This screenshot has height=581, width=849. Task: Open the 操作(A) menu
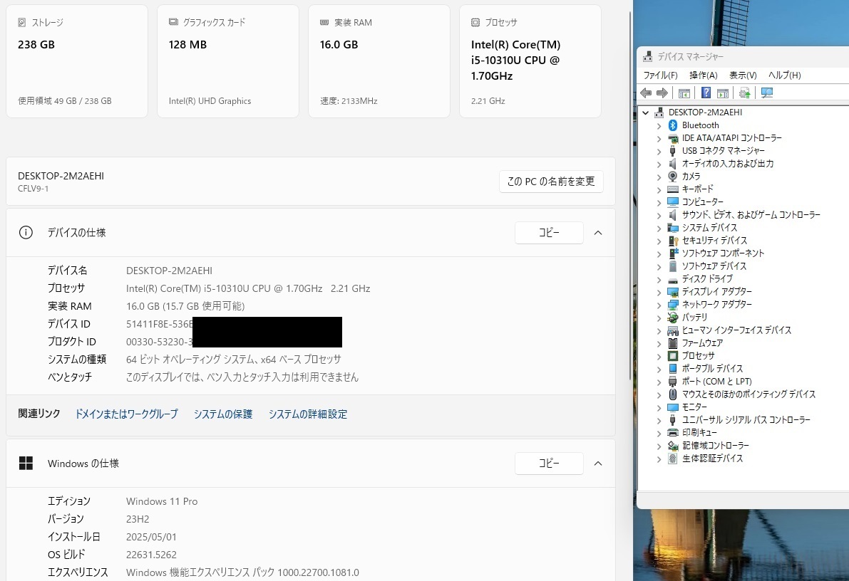coord(704,75)
